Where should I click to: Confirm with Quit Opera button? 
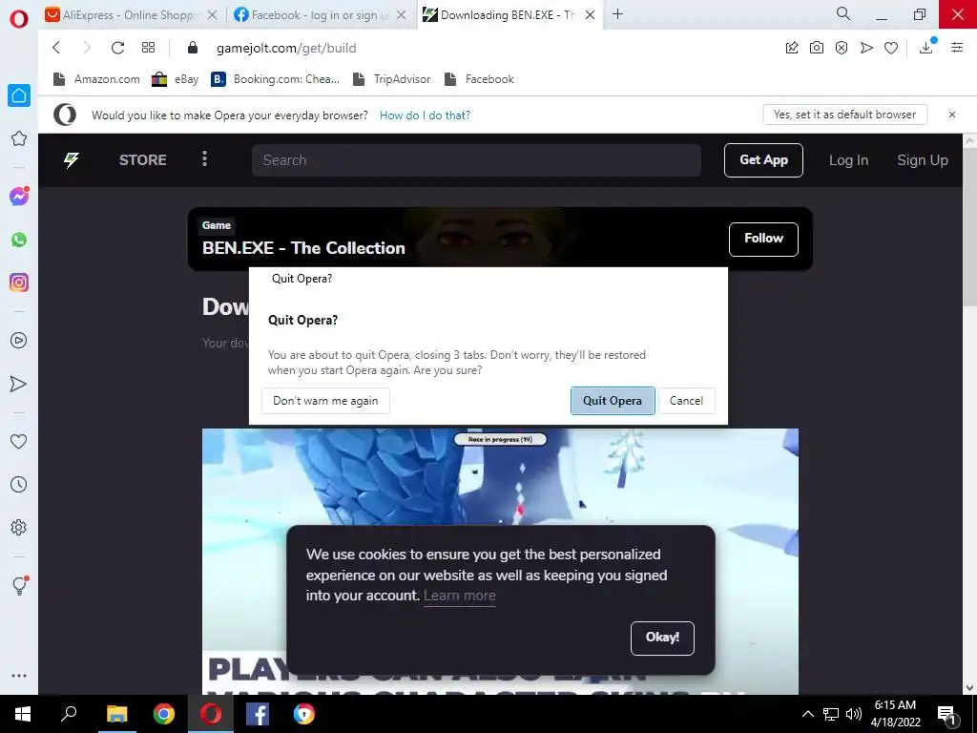pyautogui.click(x=613, y=401)
